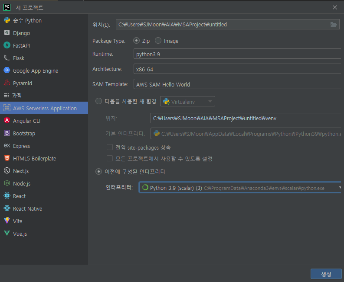Image resolution: width=344 pixels, height=282 pixels.
Task: Select Next.js project type
Action: tap(44, 171)
